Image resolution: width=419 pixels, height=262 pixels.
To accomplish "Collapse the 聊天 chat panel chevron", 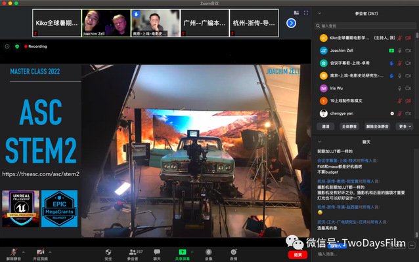I will [x=319, y=141].
